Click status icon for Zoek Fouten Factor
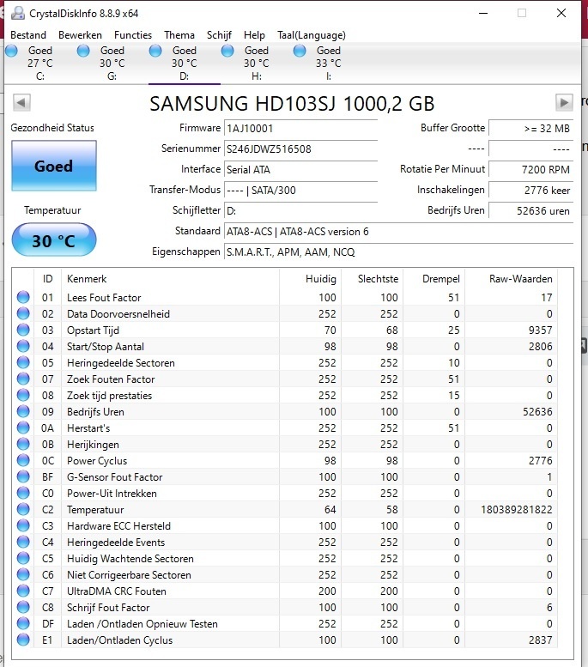 coord(23,379)
